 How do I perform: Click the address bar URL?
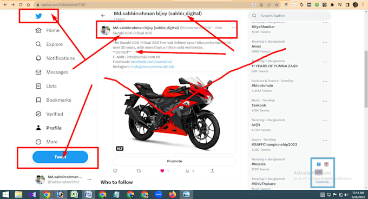(64, 5)
